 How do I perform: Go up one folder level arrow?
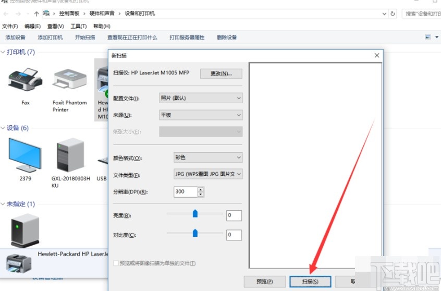(36, 14)
